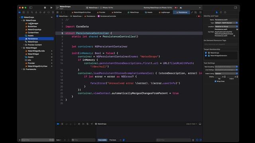Select the Quick Help inspector icon
The image size is (255, 143).
[x=225, y=12]
